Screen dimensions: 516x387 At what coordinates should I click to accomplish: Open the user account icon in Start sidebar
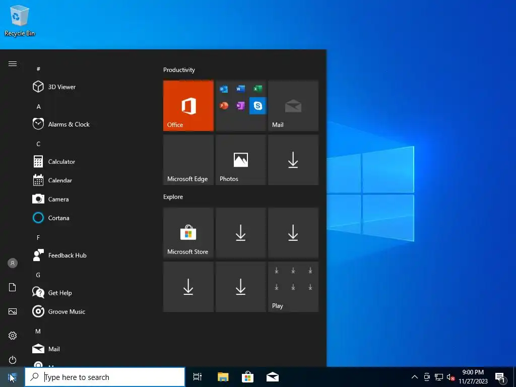(13, 263)
